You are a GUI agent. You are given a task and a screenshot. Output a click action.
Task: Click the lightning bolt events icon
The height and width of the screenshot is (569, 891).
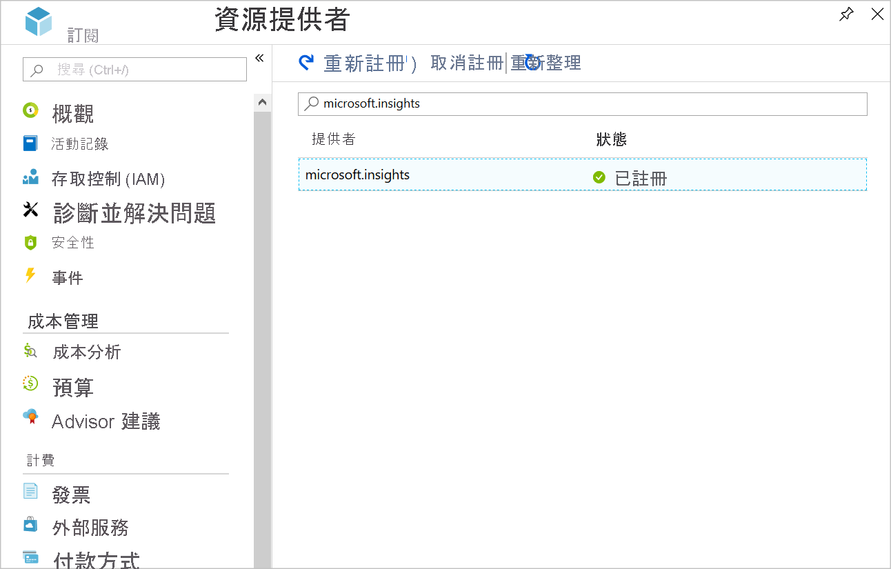[30, 275]
